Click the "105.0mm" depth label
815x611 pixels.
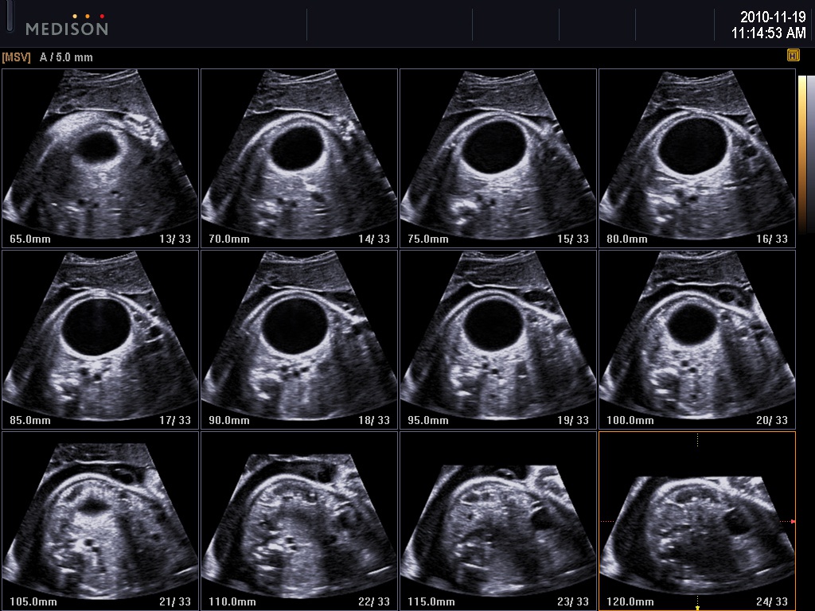[x=33, y=601]
